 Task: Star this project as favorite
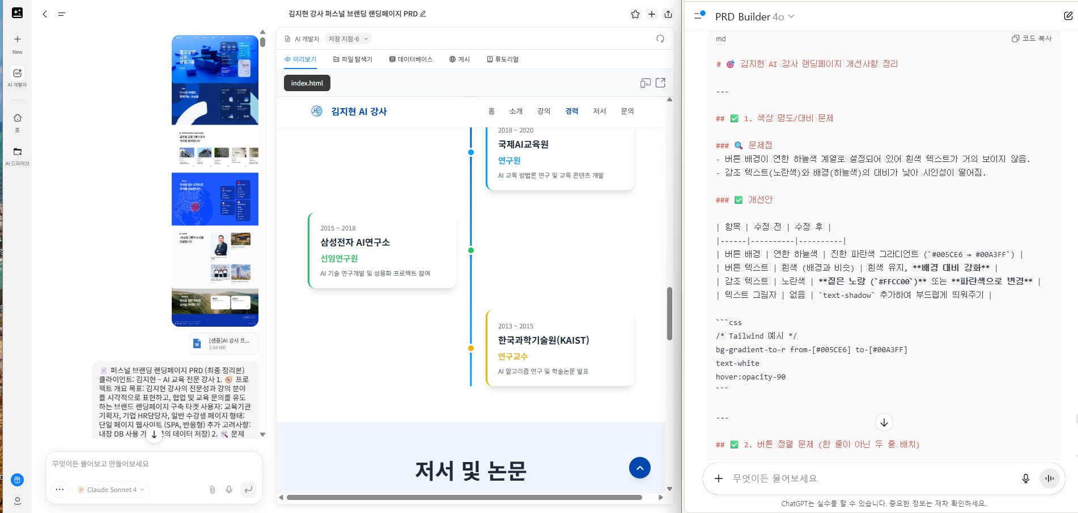coord(635,14)
